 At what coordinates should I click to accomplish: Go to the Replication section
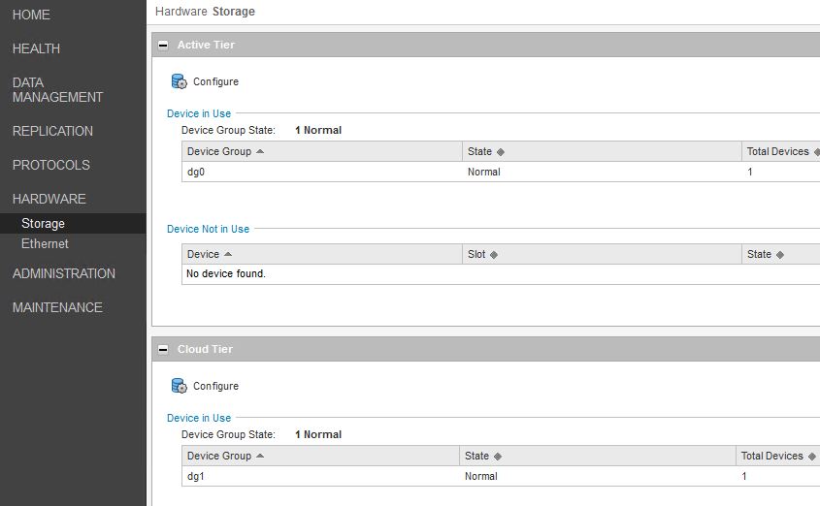click(x=52, y=131)
